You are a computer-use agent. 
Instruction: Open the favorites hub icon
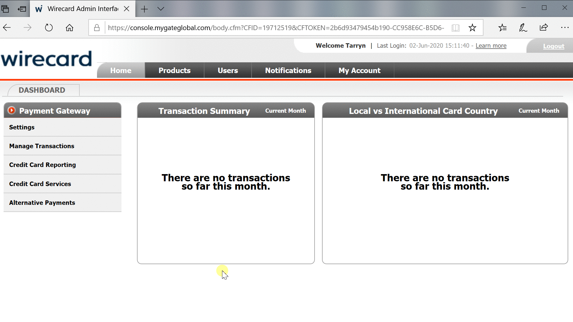503,28
